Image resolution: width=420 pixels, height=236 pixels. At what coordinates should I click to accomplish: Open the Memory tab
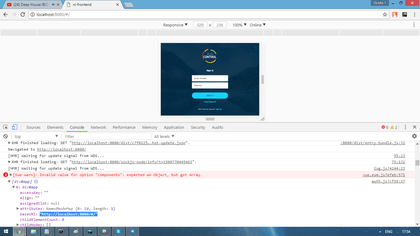point(150,127)
